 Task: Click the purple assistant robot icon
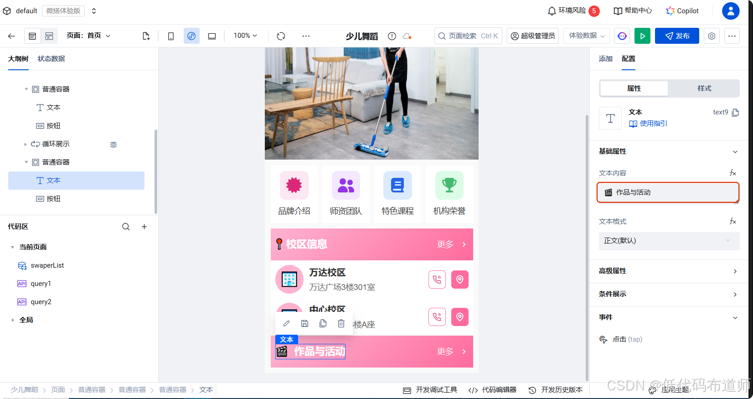click(622, 36)
